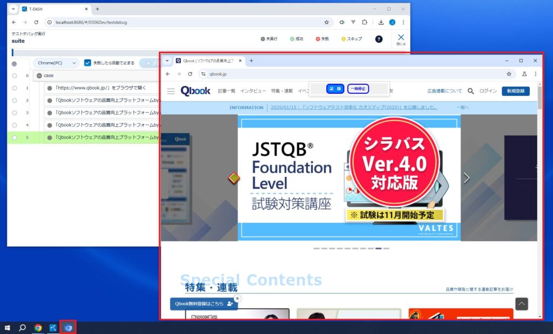Click the qbook.jp address bar
The image size is (553, 334).
click(356, 74)
